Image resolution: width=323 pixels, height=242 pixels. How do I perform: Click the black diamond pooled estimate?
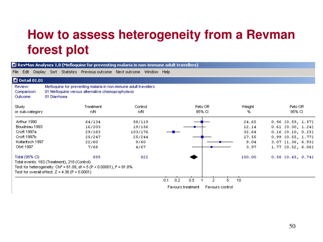194,157
